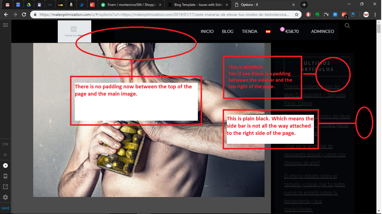Open the Todoist extension with badge 5
Viewport: 382px width, 214px height.
(344, 14)
